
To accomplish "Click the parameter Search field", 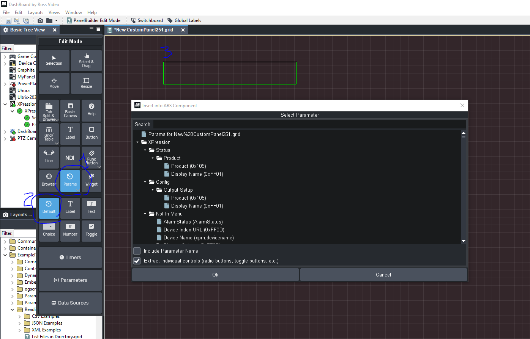I will pyautogui.click(x=309, y=124).
